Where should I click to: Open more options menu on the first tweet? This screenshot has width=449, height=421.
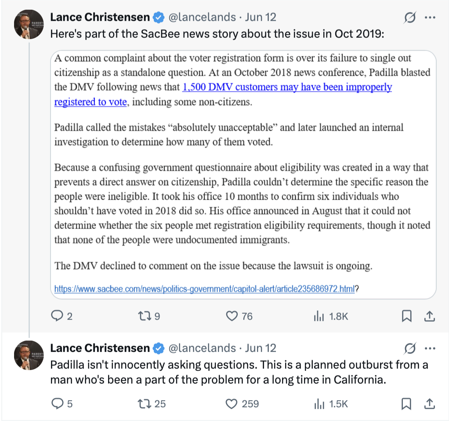click(430, 18)
